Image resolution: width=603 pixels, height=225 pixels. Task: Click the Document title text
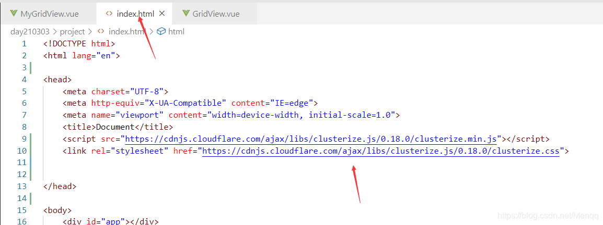click(115, 127)
